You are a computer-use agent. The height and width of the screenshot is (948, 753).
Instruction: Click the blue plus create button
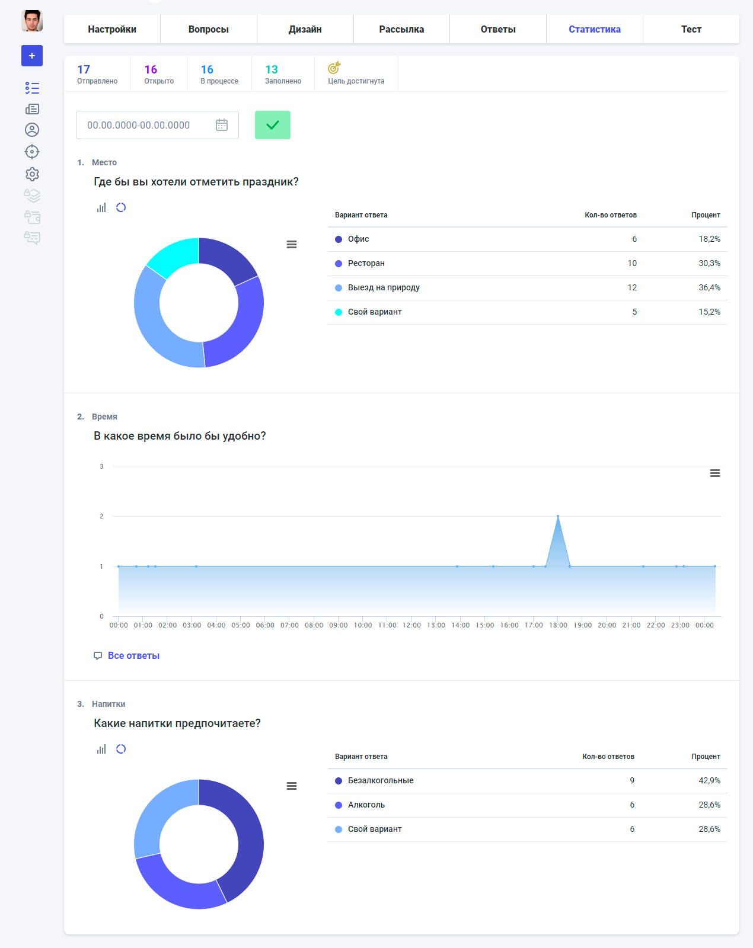[32, 56]
